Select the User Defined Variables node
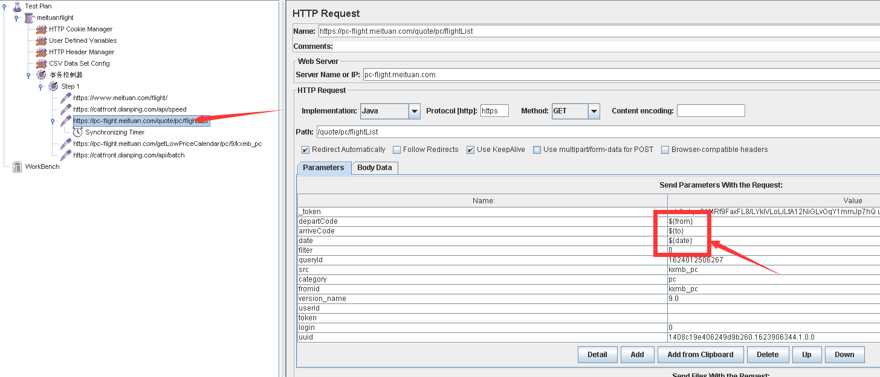 pyautogui.click(x=83, y=40)
